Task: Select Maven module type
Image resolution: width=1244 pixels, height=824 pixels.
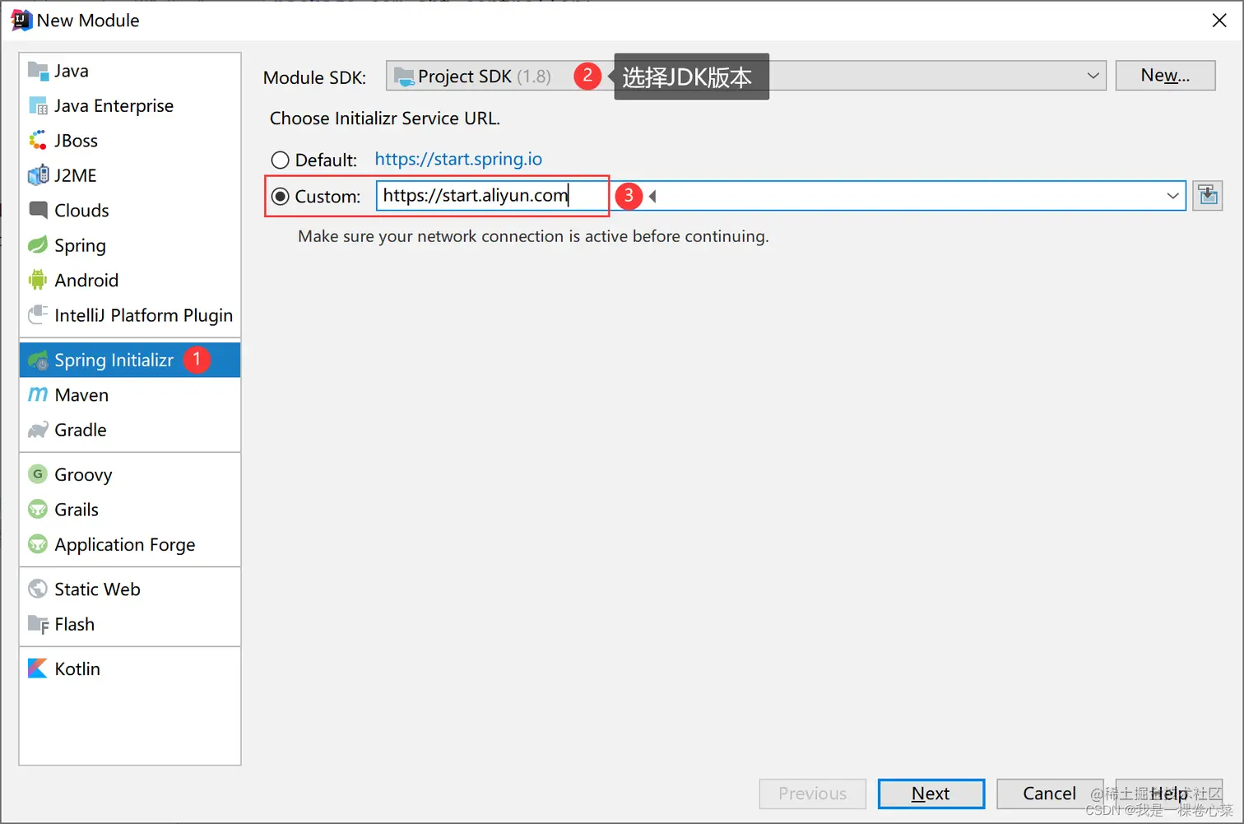Action: [x=130, y=395]
